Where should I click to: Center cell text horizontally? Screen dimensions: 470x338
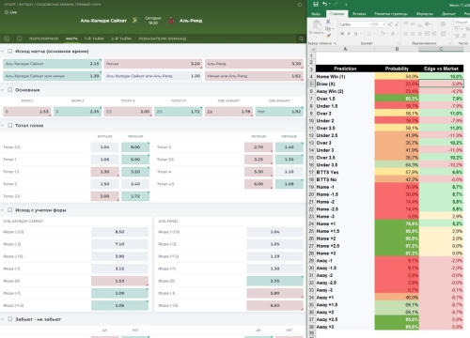[413, 34]
